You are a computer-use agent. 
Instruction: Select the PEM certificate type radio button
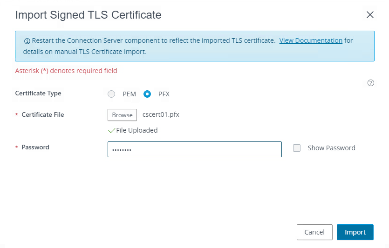(111, 94)
